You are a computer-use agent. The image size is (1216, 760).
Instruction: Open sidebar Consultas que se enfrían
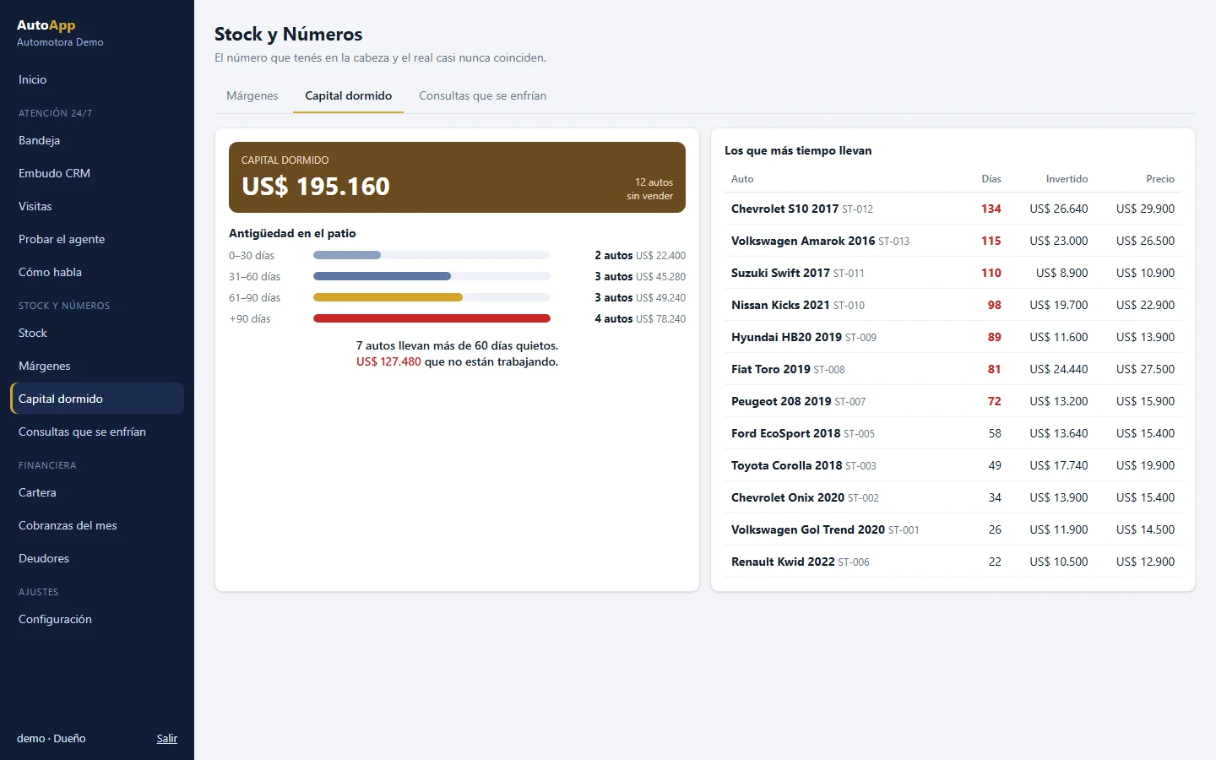[x=97, y=432]
